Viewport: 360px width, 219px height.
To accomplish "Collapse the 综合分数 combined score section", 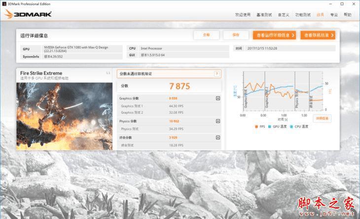I will point(218,137).
